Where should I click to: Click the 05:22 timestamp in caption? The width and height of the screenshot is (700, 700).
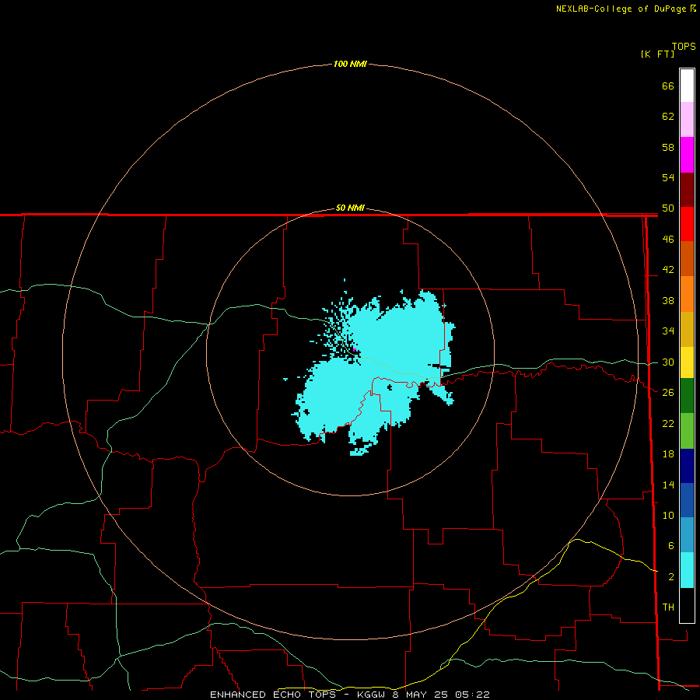[472, 695]
